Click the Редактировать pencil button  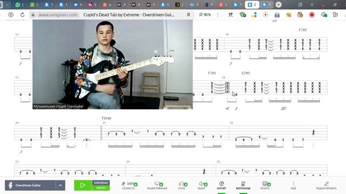pos(327,185)
